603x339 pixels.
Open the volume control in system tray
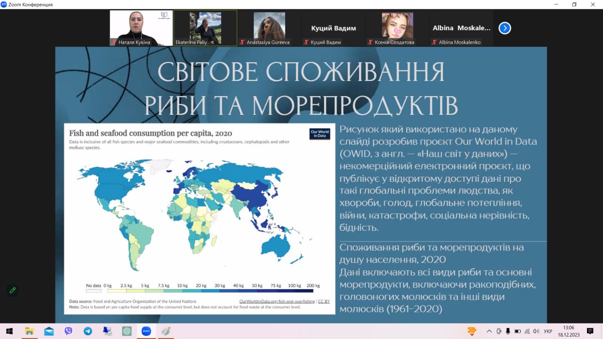(536, 331)
